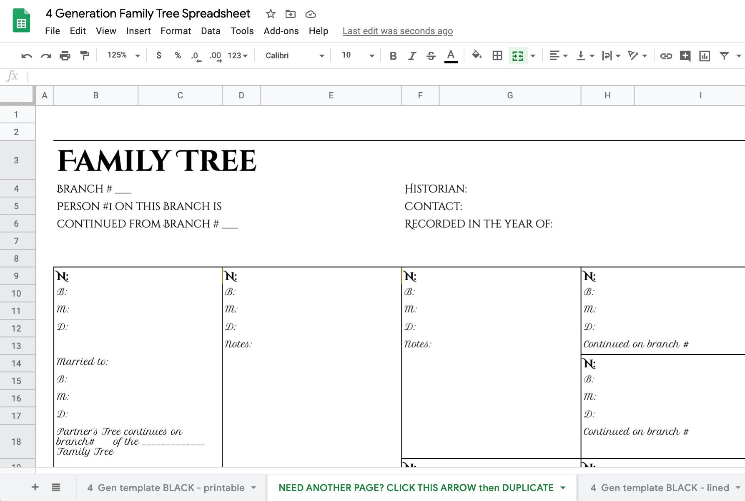Decrease decimal places

point(195,55)
